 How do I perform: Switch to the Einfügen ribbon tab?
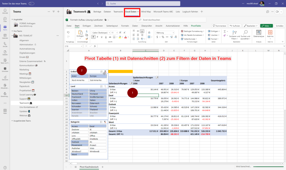tap(87, 26)
